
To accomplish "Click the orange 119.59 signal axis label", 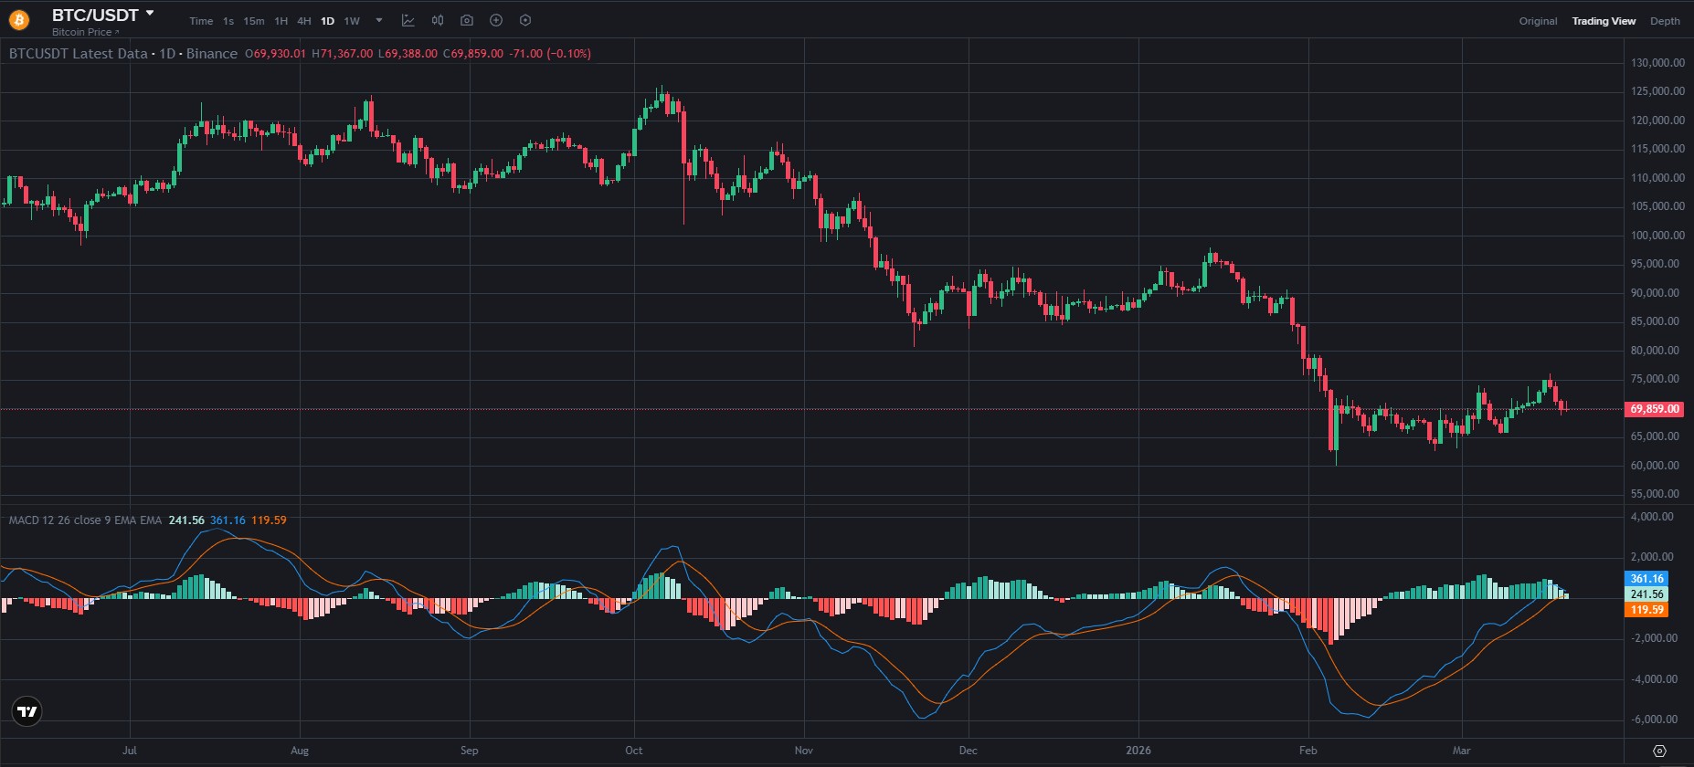I will tap(1647, 610).
